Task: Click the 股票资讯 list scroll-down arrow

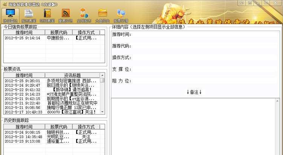Action: [102, 112]
